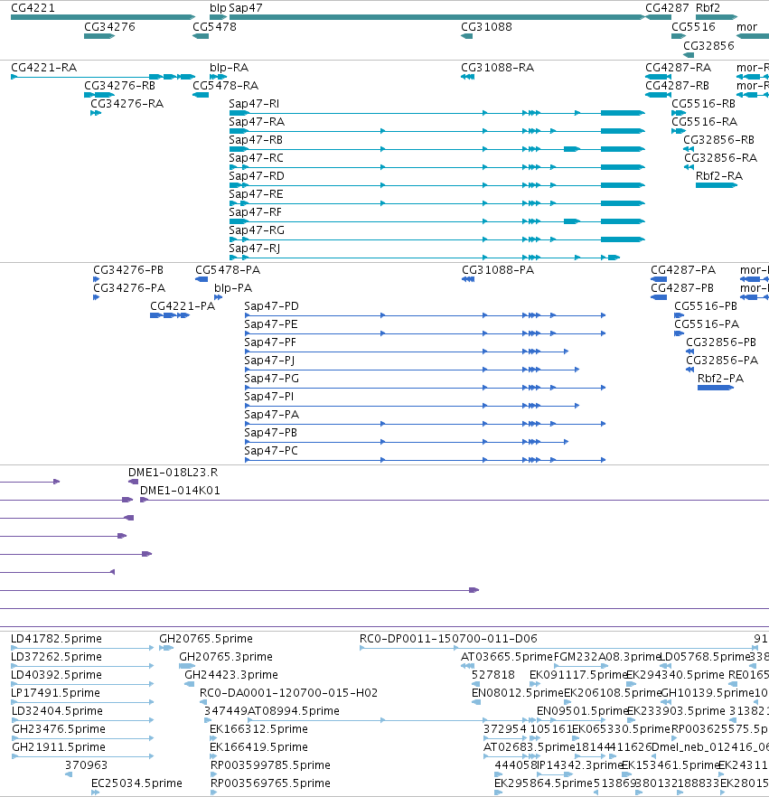Select the GH24423.3prime EST
This screenshot has width=769, height=797.
point(189,684)
